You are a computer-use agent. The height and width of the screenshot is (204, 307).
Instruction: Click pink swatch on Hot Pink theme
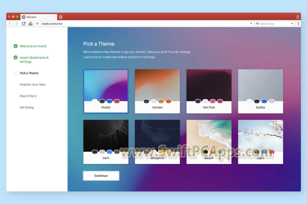(213, 101)
